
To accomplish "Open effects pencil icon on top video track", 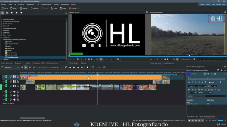I will tap(11, 77).
